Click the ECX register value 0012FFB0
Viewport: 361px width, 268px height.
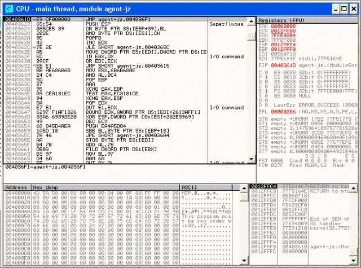(x=283, y=31)
